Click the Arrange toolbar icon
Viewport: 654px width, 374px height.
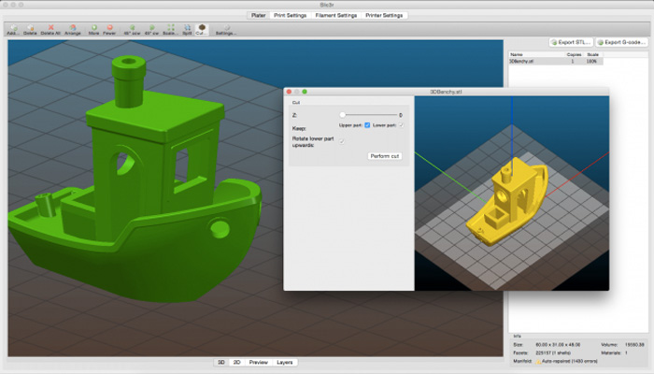coord(72,29)
